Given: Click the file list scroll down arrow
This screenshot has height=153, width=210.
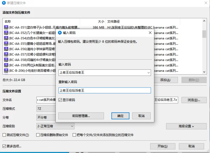Looking at the screenshot, I should [x=204, y=72].
